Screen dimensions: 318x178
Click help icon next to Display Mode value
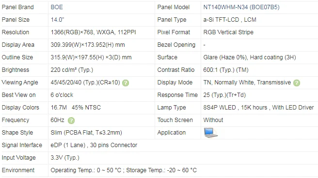pyautogui.click(x=297, y=83)
